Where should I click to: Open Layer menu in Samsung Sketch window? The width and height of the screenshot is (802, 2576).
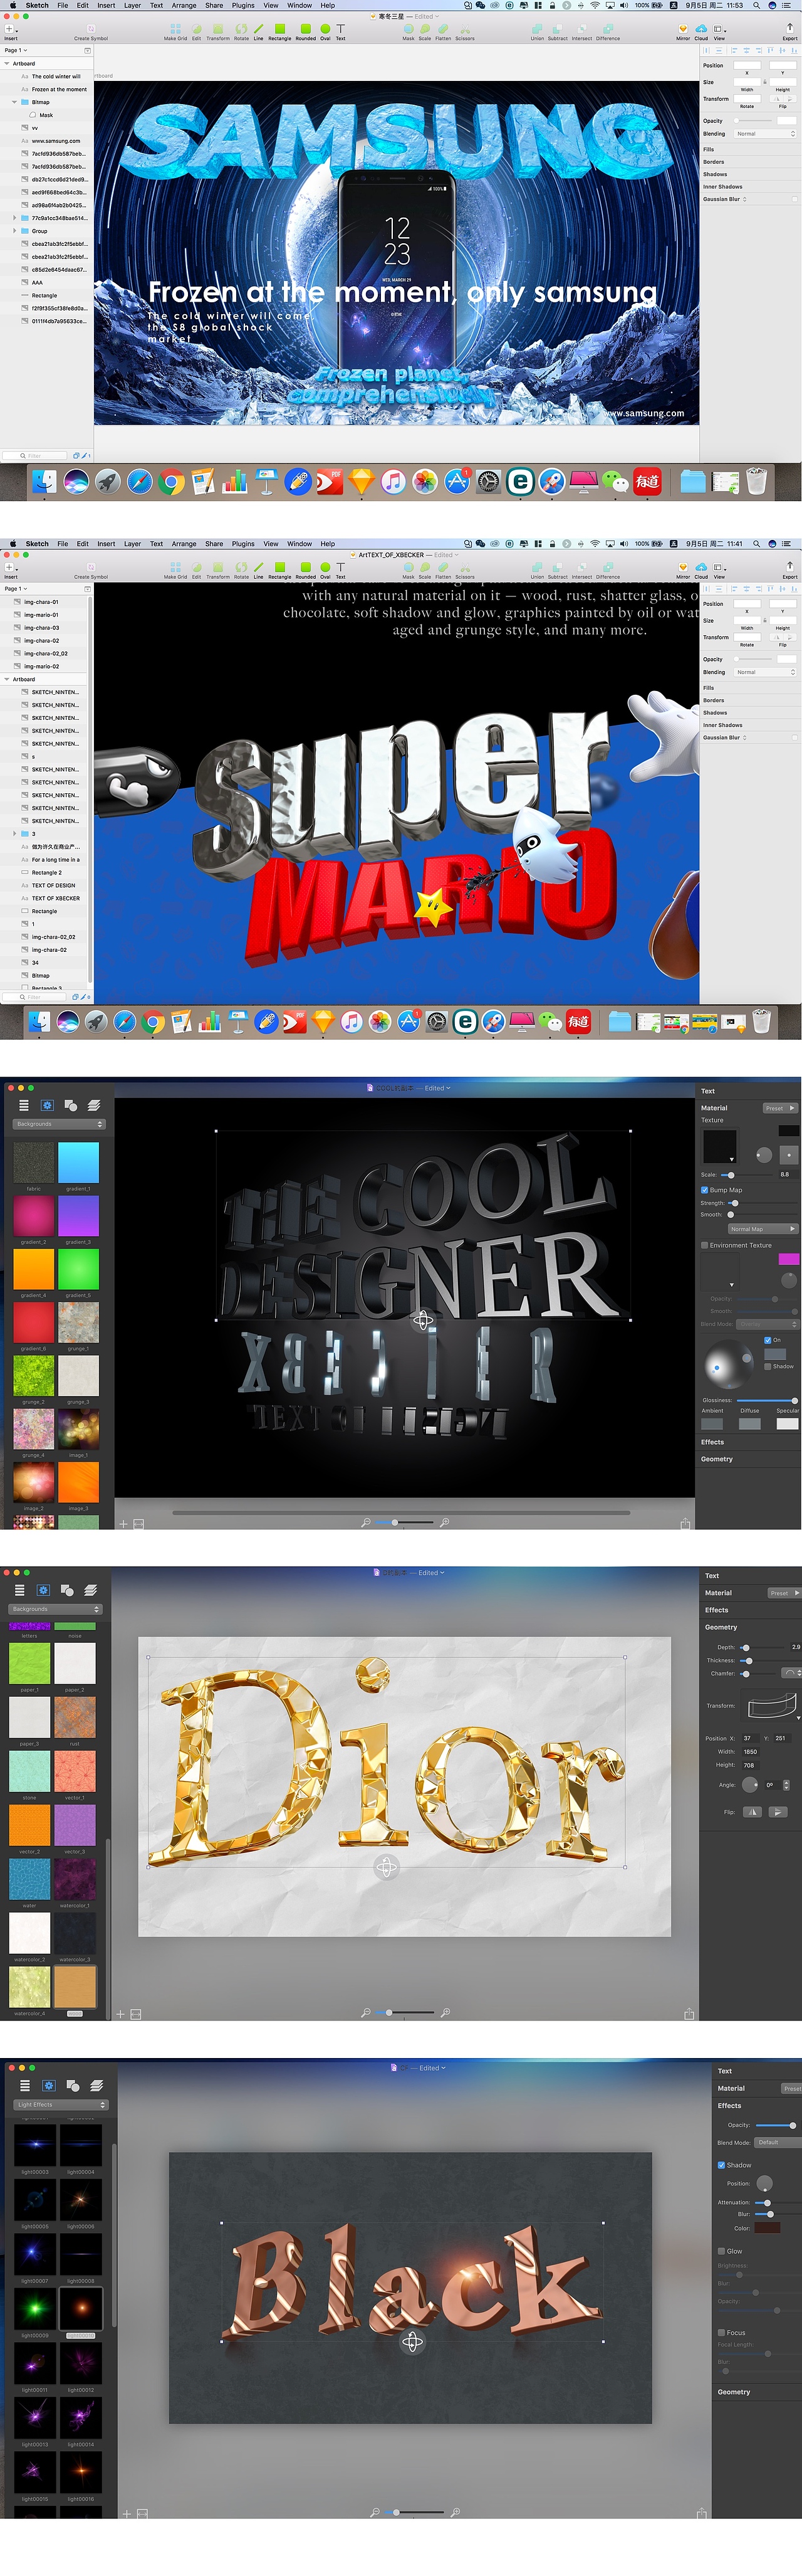pos(132,5)
